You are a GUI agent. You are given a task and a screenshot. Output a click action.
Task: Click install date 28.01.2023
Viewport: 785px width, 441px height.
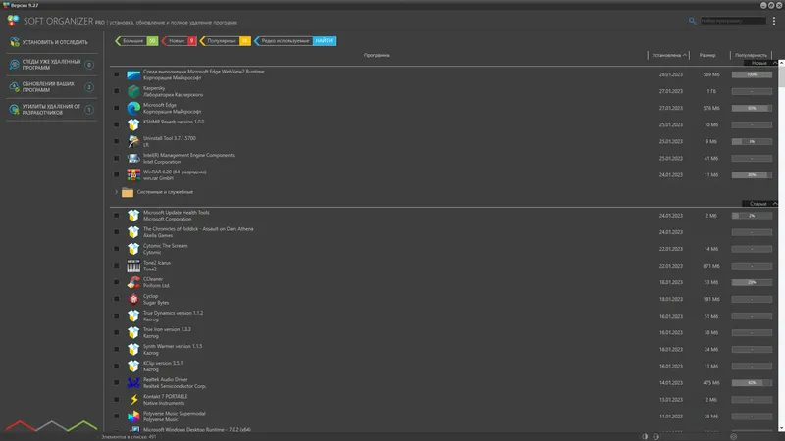pos(671,75)
